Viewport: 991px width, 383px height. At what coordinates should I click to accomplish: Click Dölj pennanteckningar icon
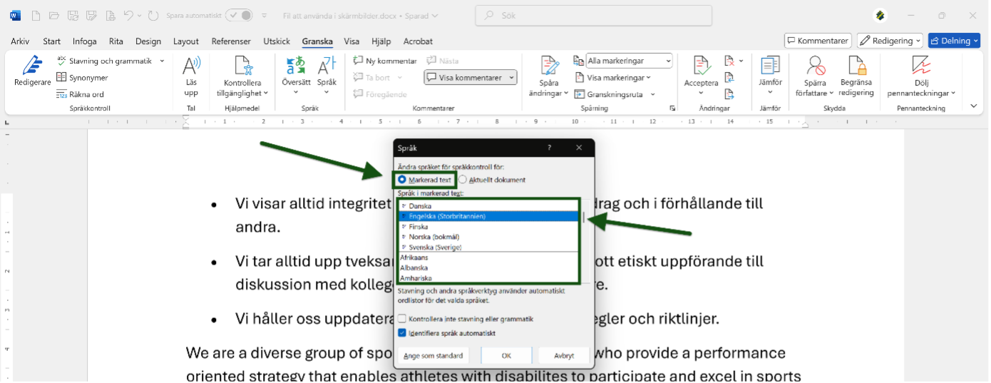921,66
